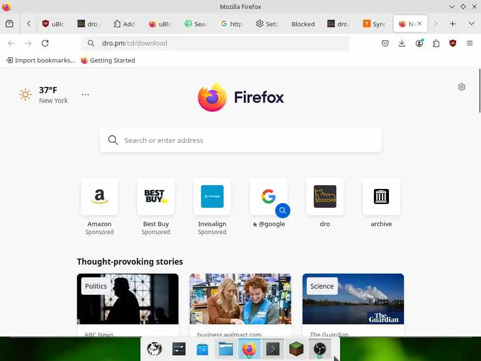The width and height of the screenshot is (481, 361).
Task: Click the Search or enter address field
Action: (x=240, y=140)
